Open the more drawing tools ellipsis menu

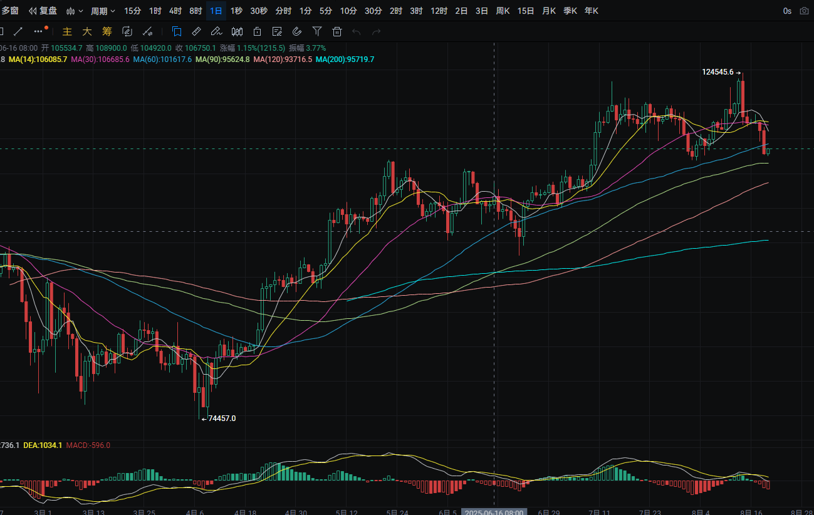pyautogui.click(x=39, y=31)
